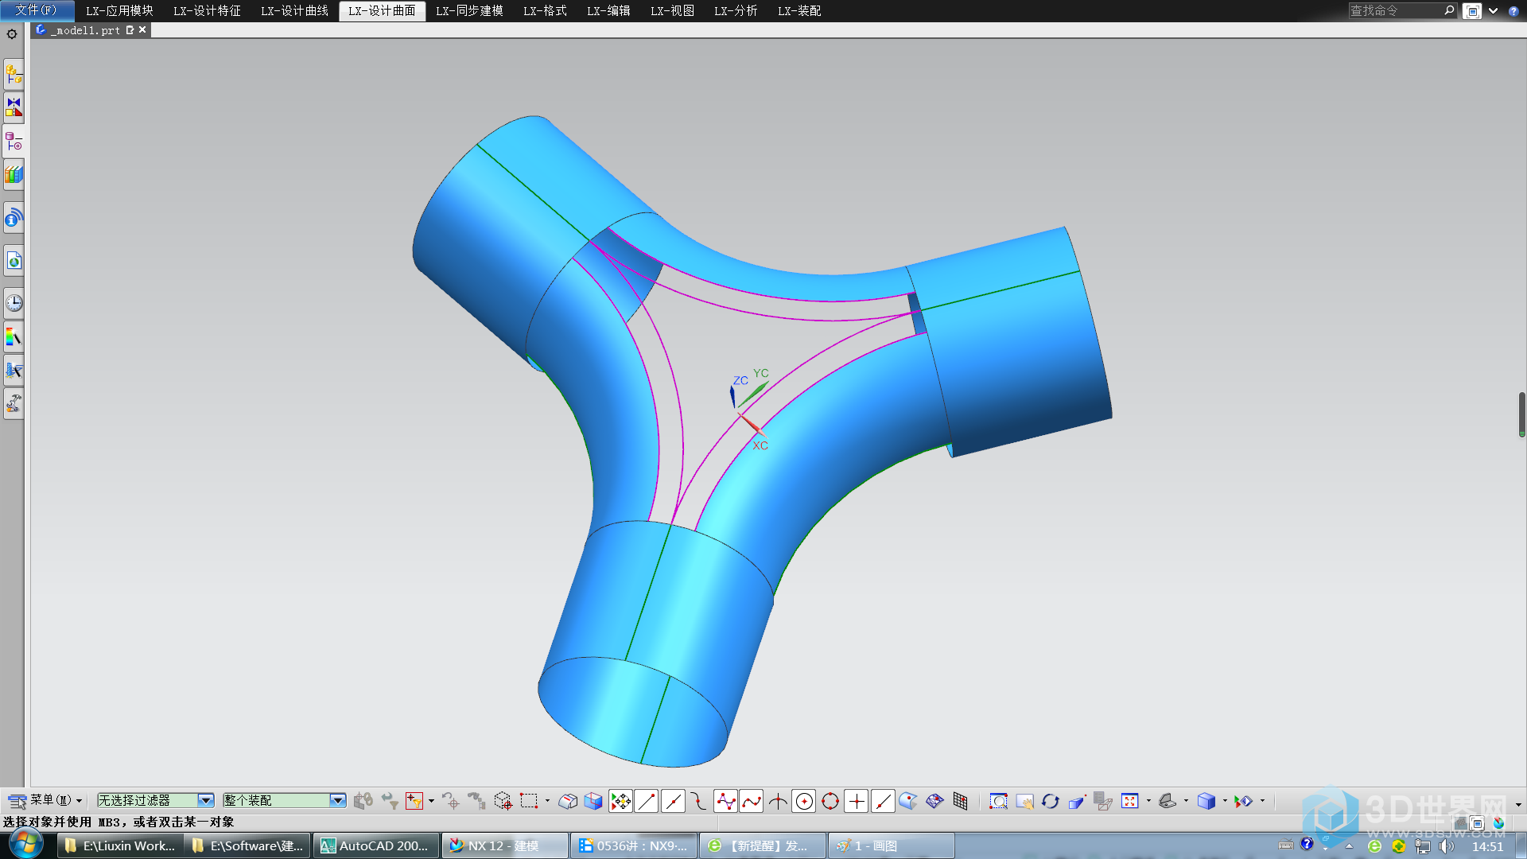Toggle End Point snap option
The image size is (1527, 859).
click(647, 801)
